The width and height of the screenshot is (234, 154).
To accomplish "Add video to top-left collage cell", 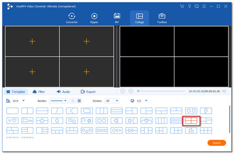I will click(x=32, y=41).
